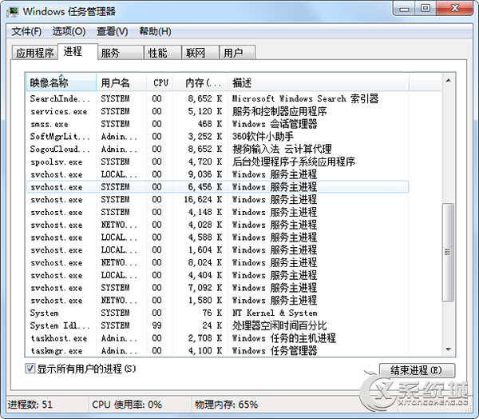Open the 帮助(H) menu
This screenshot has height=419, width=479.
155,31
